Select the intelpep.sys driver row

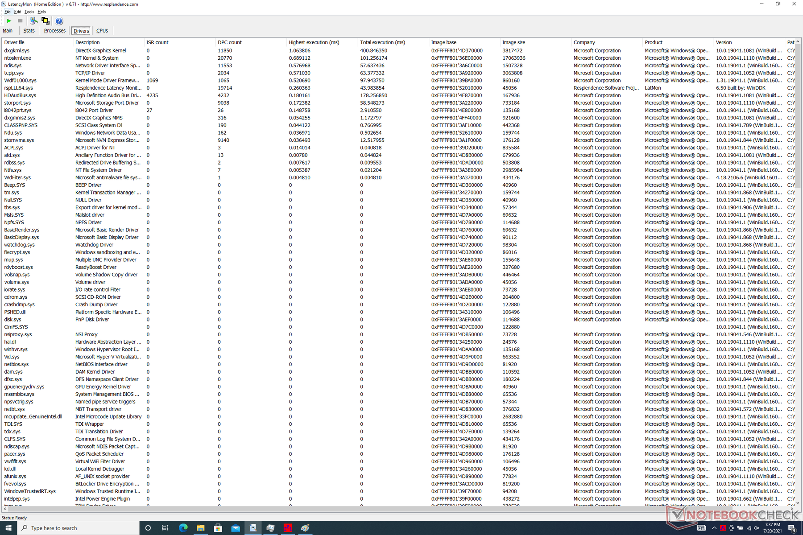click(398, 499)
